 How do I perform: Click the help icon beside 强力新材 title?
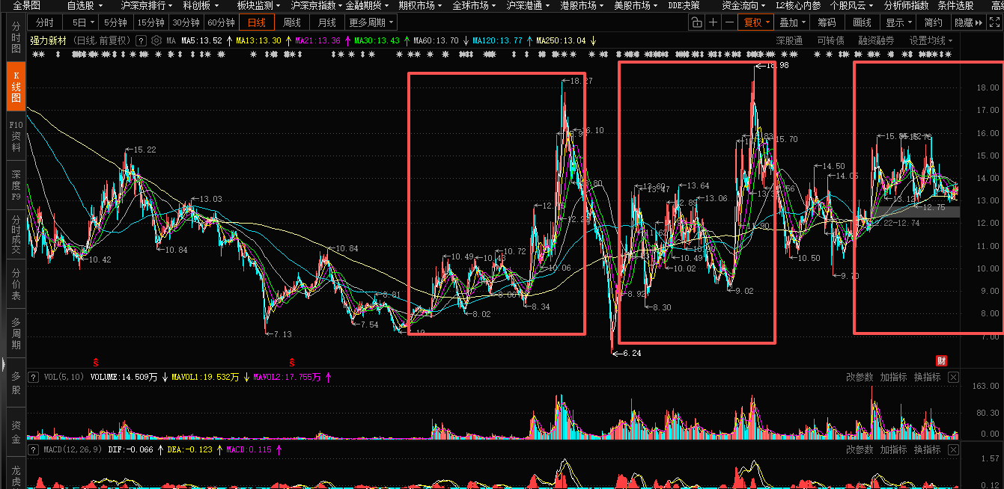(x=141, y=40)
